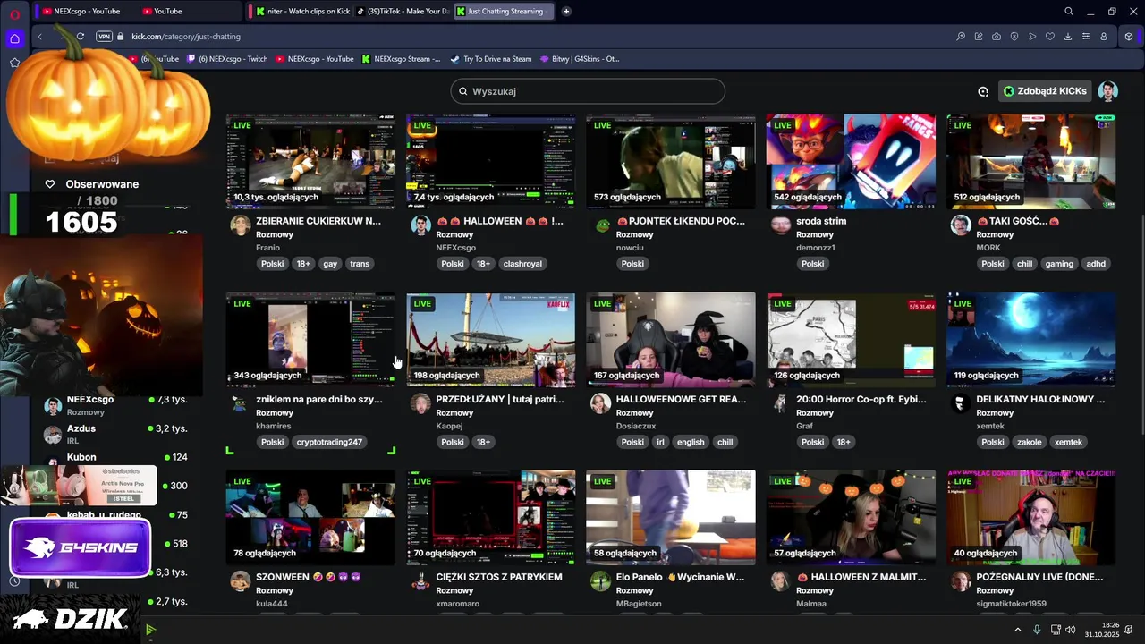
Task: Open the Kick user avatar menu
Action: (x=1108, y=91)
